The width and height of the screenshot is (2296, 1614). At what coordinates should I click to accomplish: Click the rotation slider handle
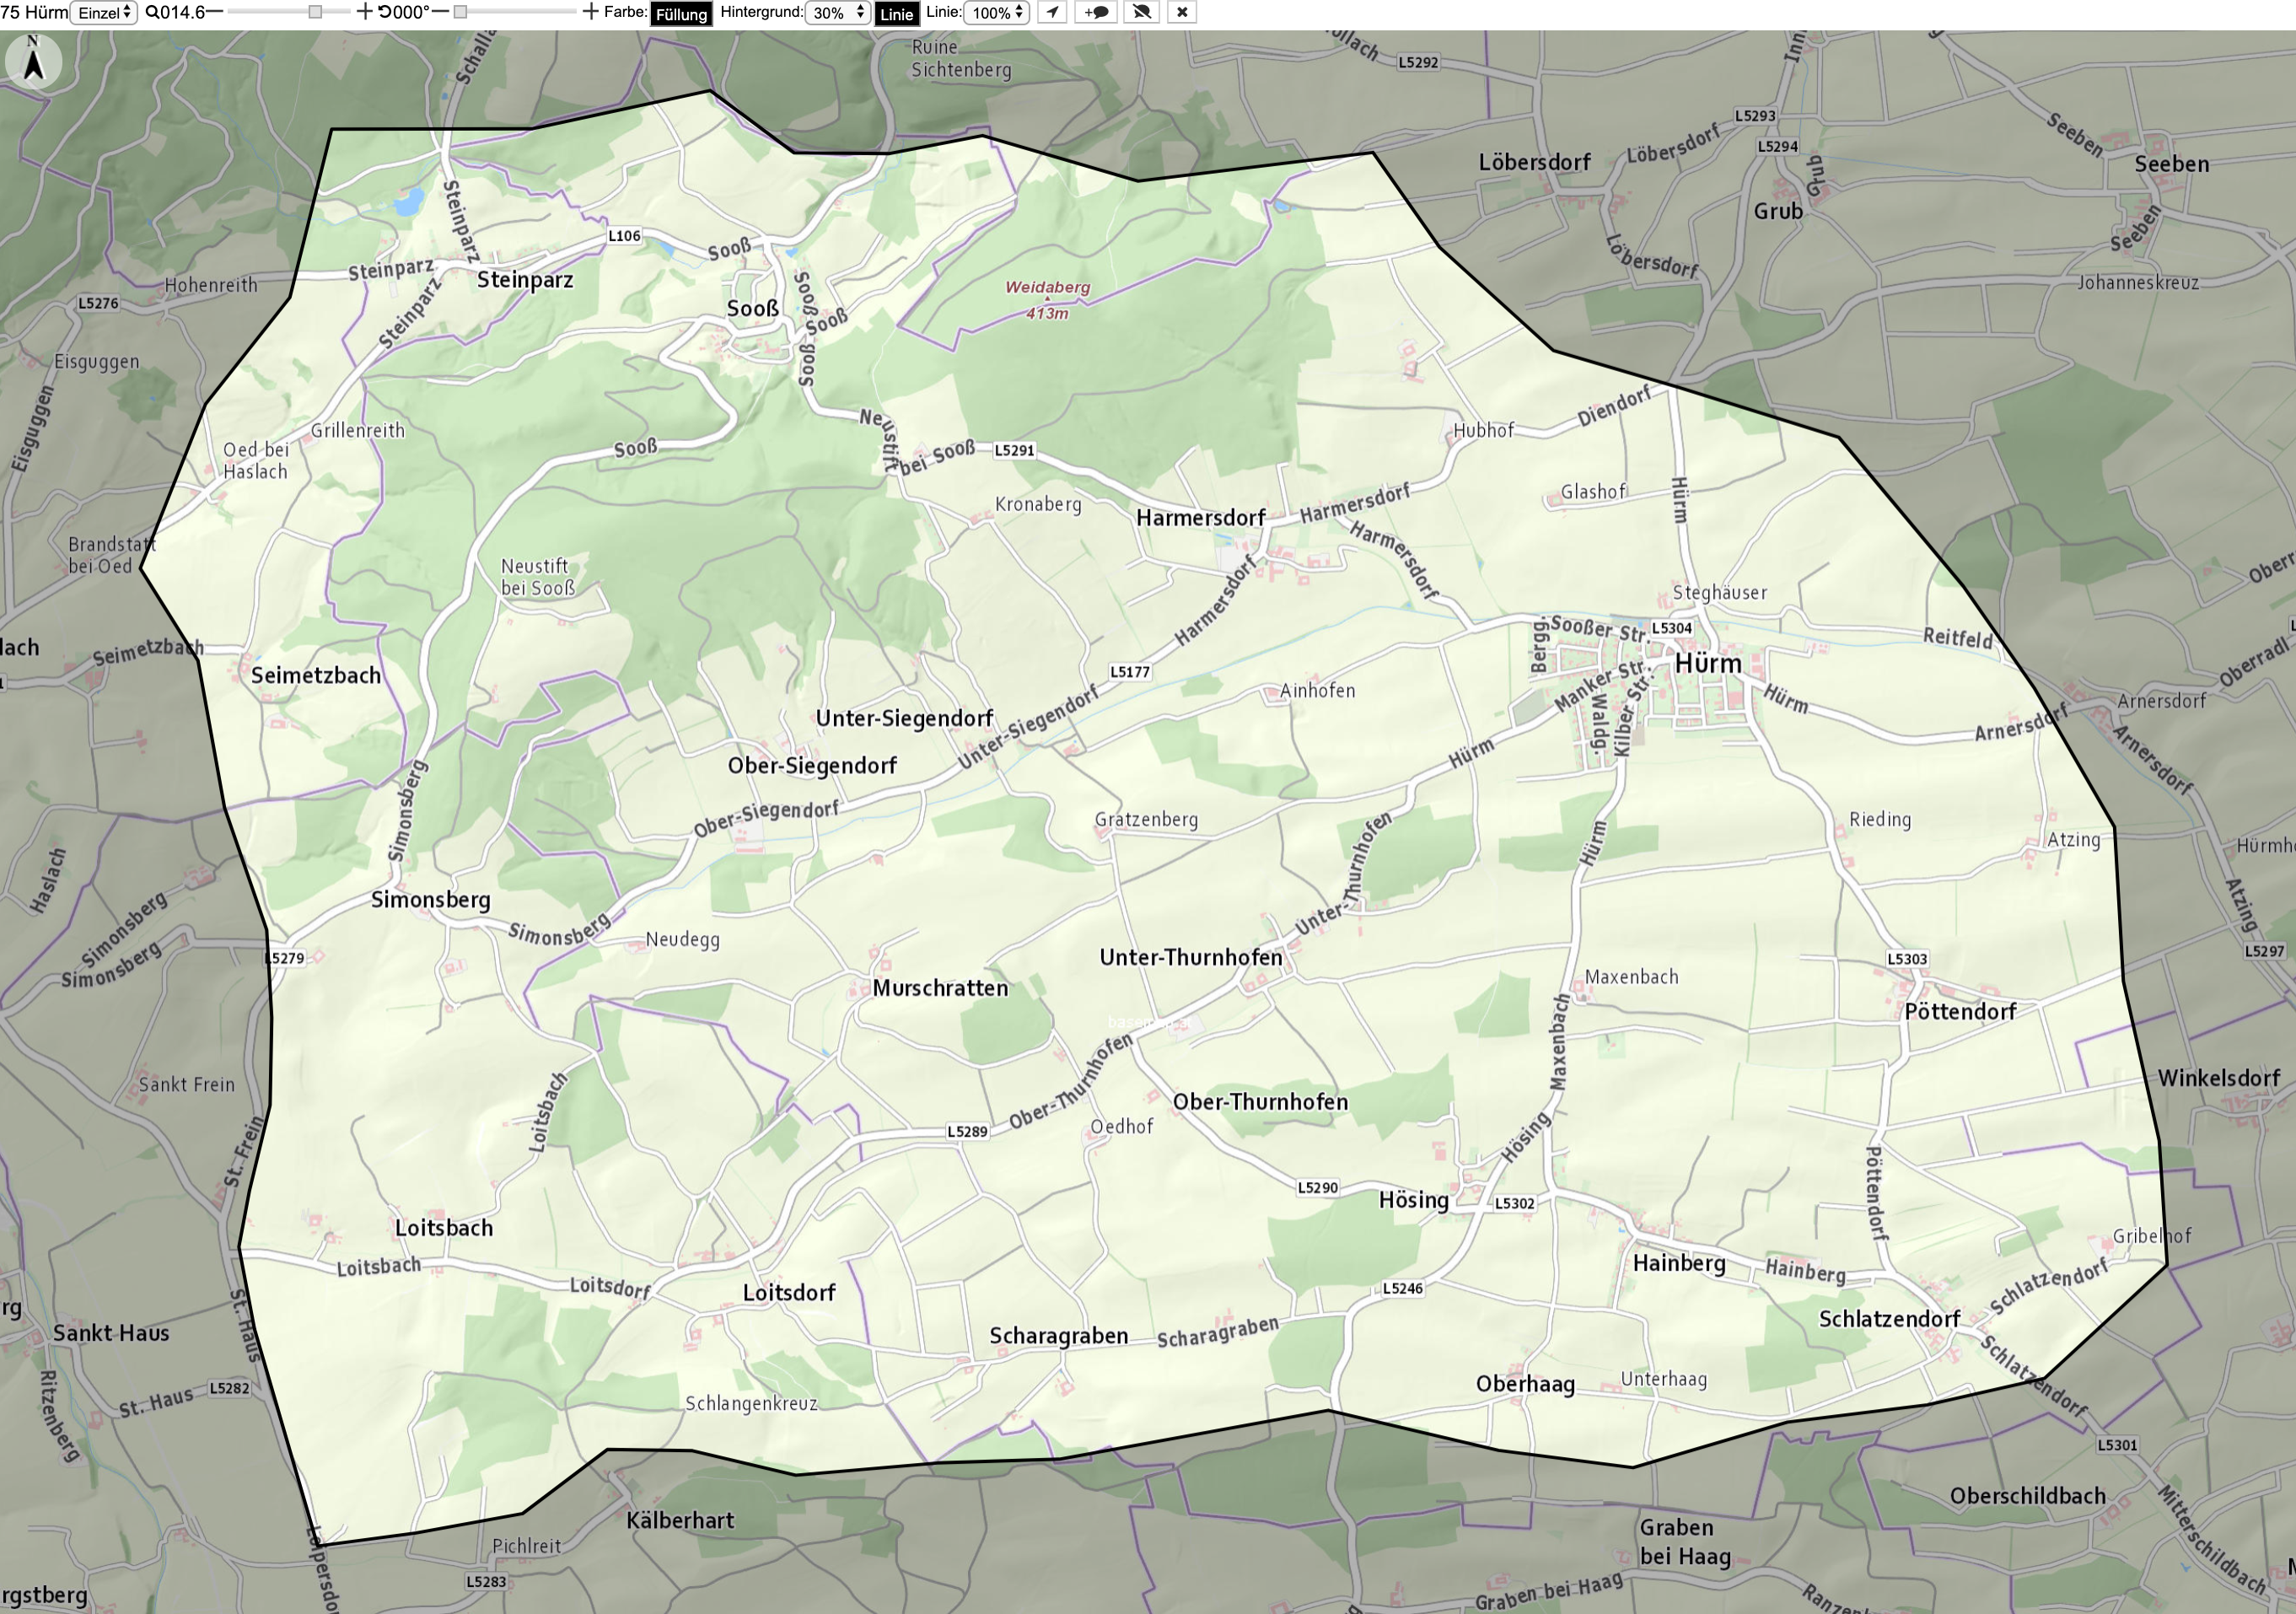460,12
